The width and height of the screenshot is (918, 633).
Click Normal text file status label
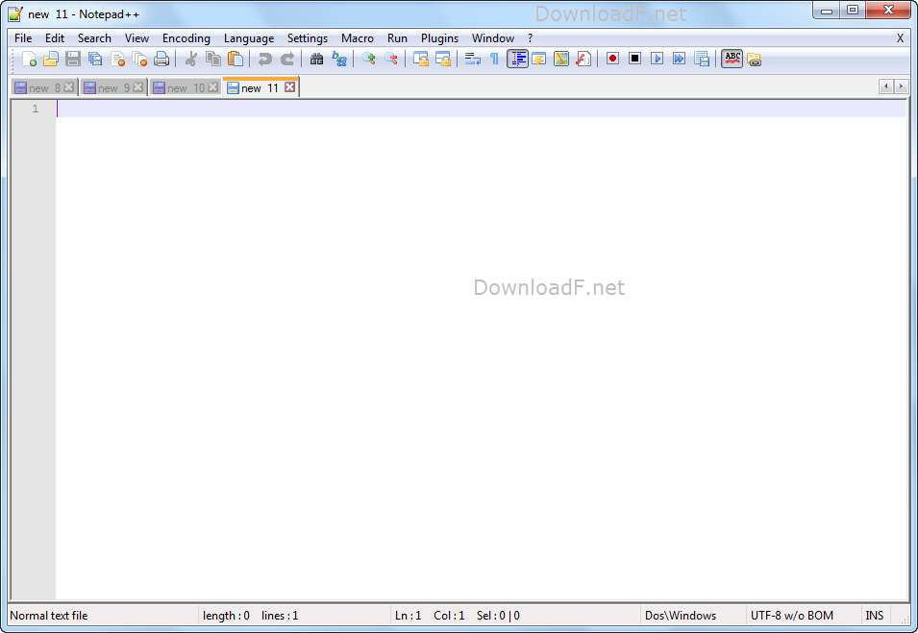[x=49, y=616]
